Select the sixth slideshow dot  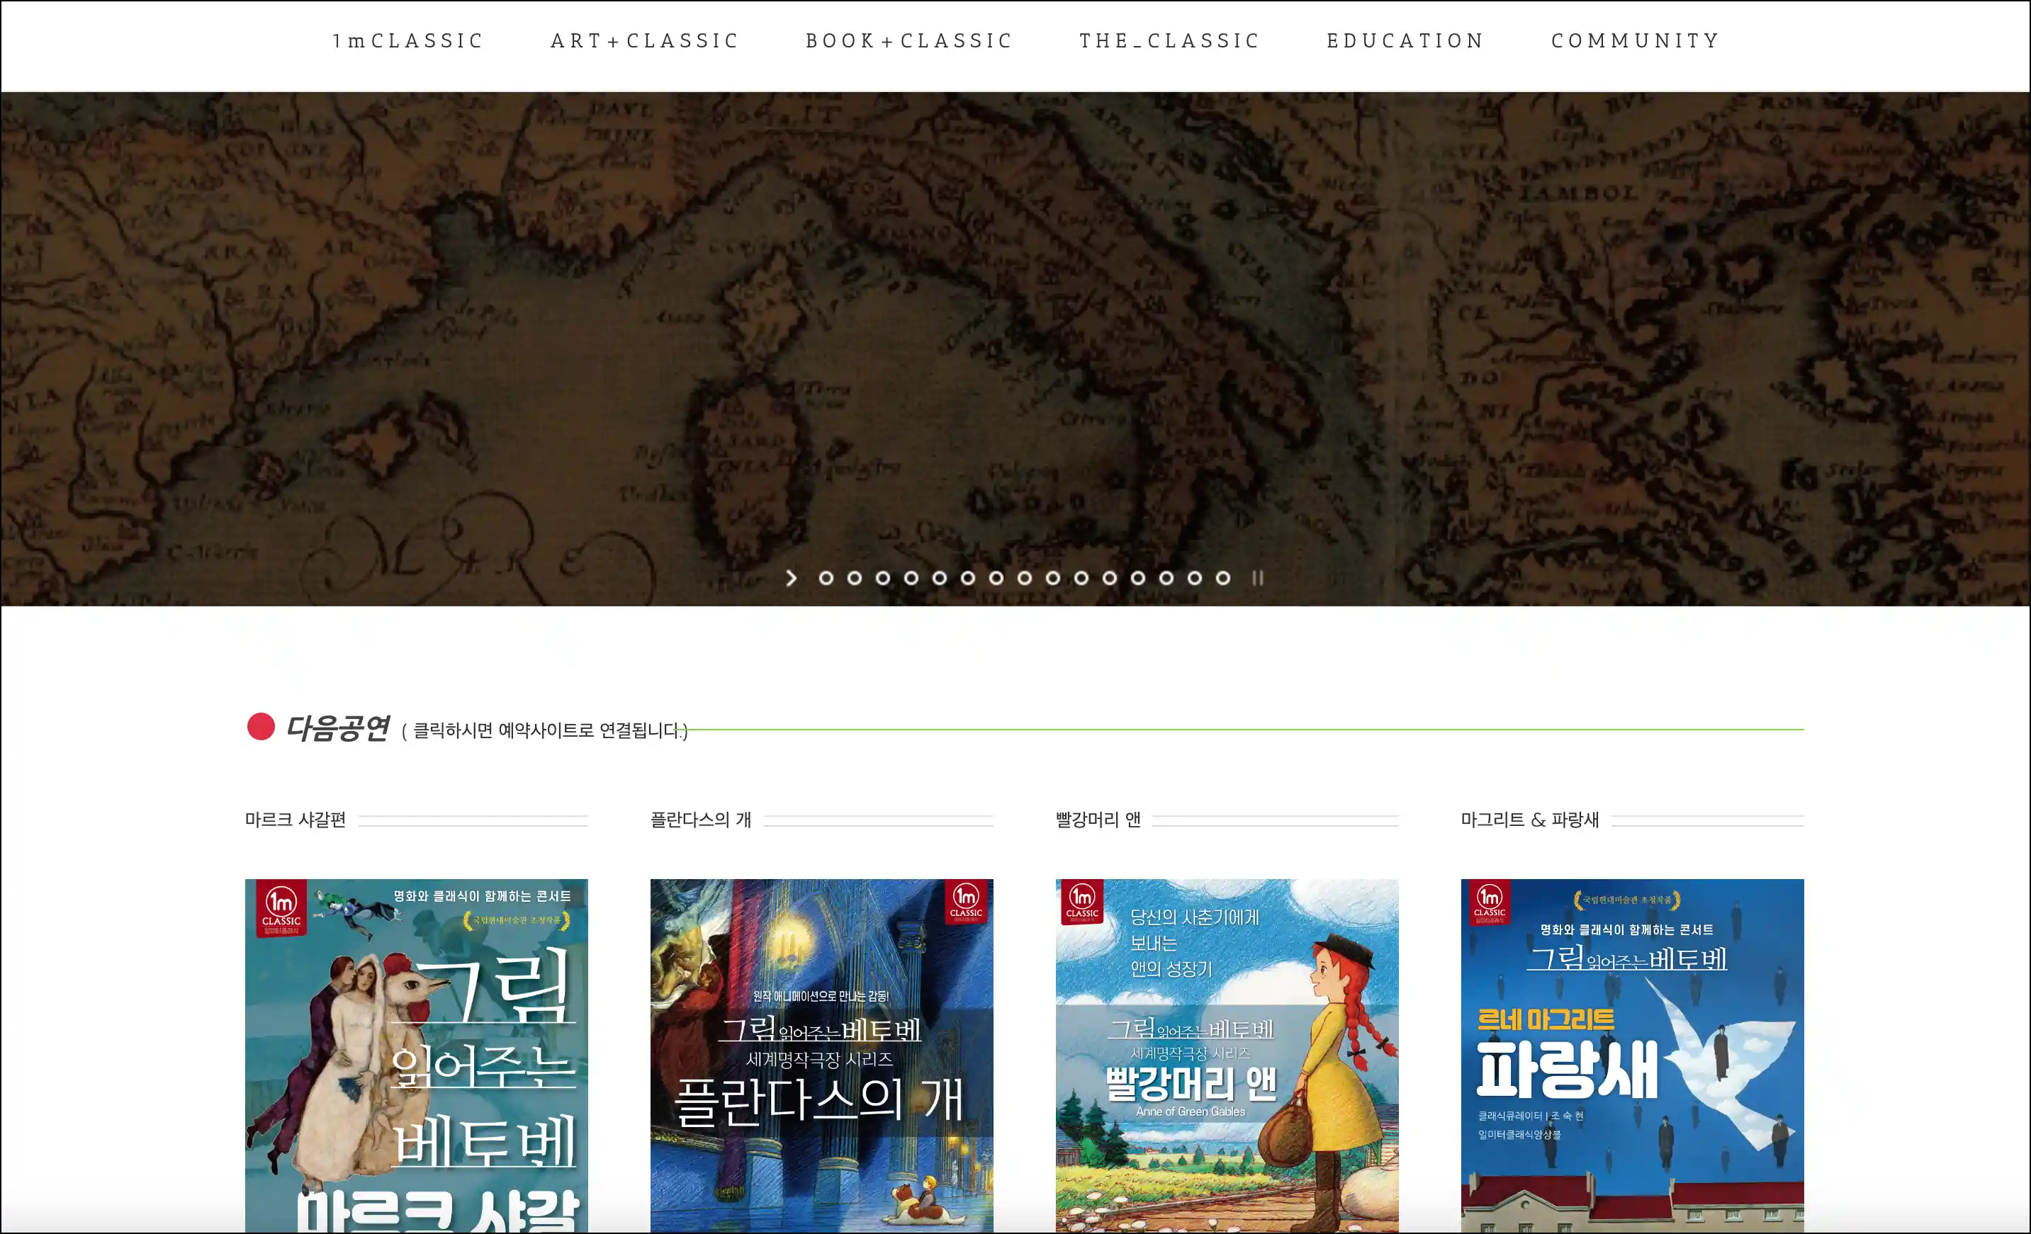pos(968,578)
